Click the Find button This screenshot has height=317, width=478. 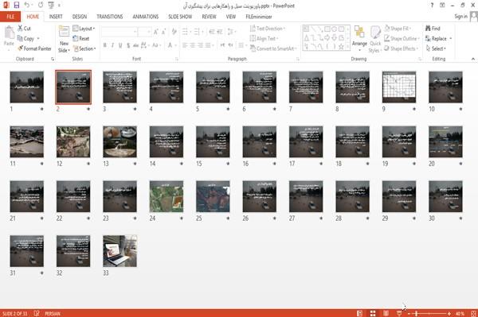pyautogui.click(x=433, y=29)
